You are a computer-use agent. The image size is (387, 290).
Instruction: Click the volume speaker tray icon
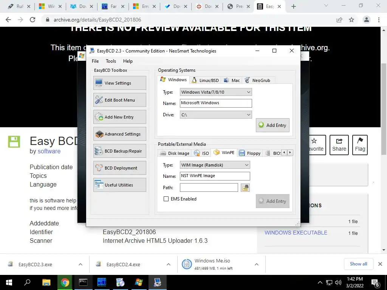338,282
